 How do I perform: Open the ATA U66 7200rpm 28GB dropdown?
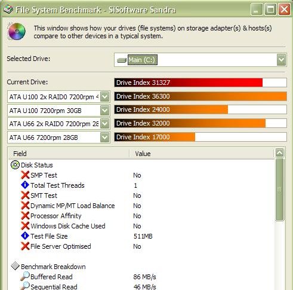click(105, 137)
